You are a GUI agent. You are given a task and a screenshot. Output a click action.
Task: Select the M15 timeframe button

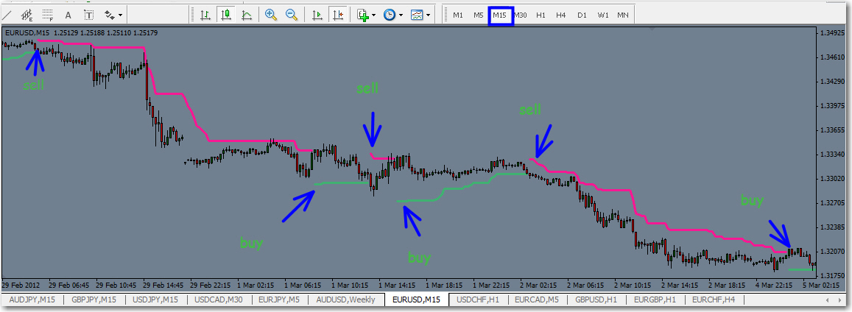coord(500,15)
